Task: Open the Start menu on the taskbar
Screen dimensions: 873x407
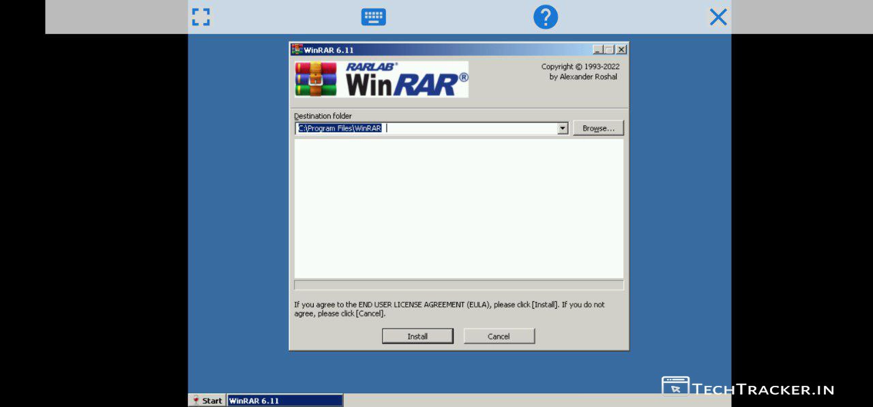Action: pos(207,400)
